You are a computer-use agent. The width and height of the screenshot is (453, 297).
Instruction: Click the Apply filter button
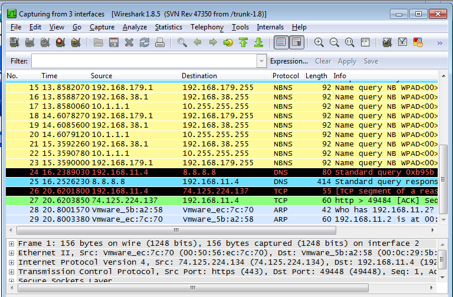347,61
